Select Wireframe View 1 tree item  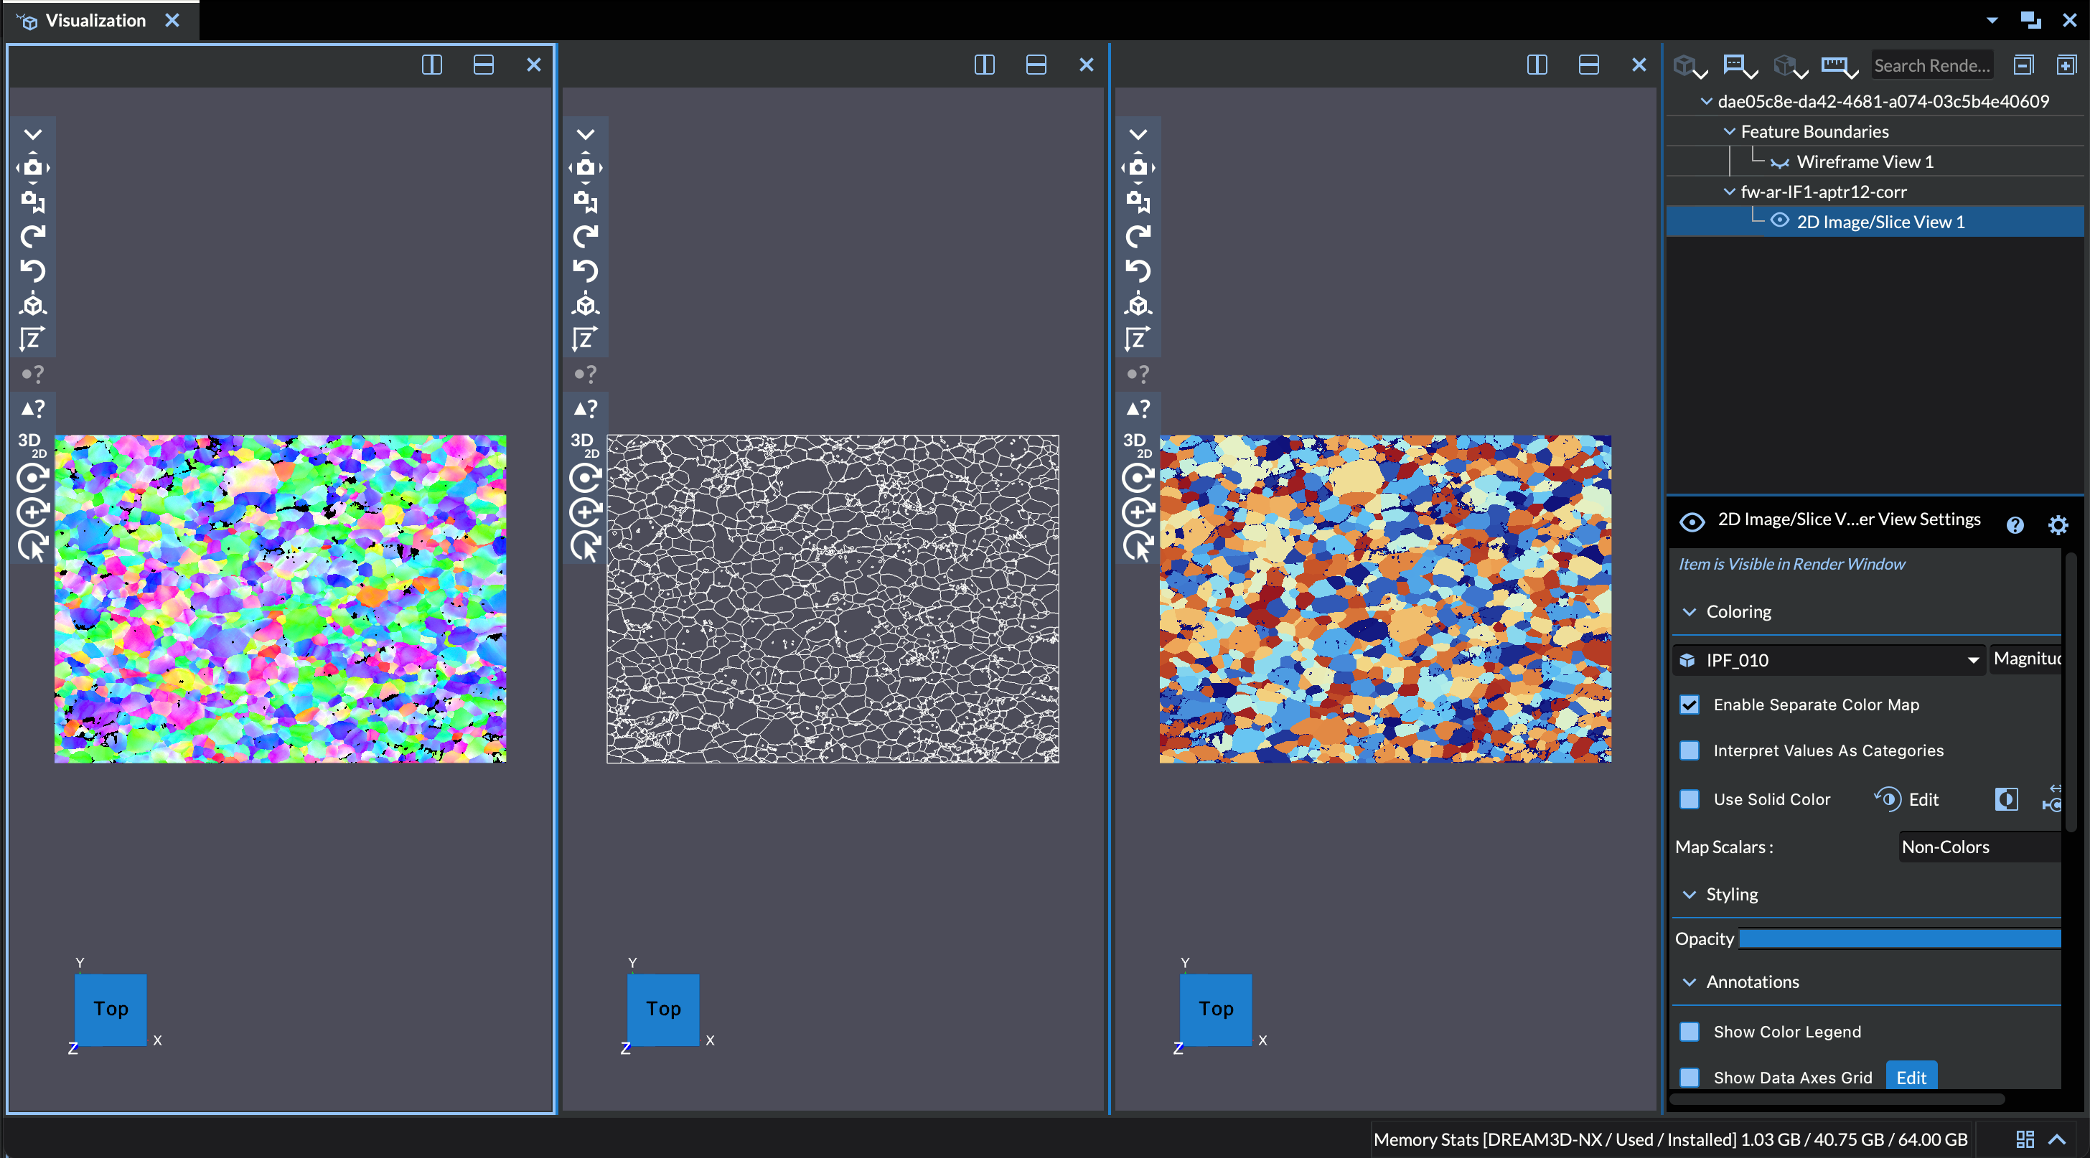click(1864, 161)
